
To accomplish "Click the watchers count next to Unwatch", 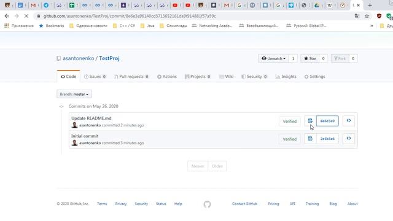I will coord(293,58).
